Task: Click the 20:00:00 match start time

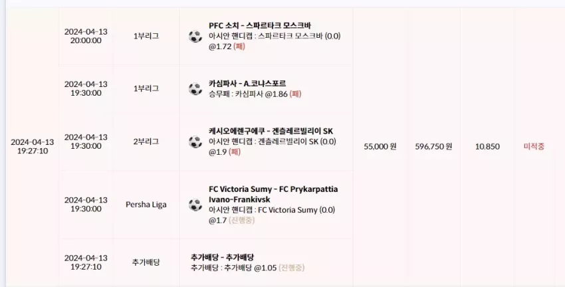Action: 86,41
